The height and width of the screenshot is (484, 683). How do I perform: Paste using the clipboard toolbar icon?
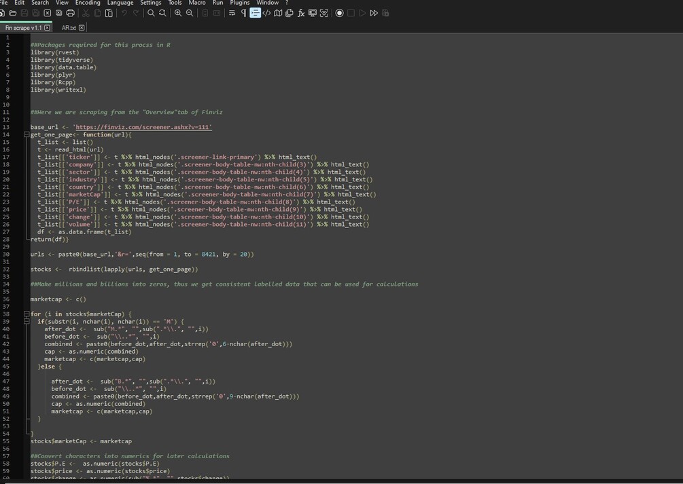109,13
